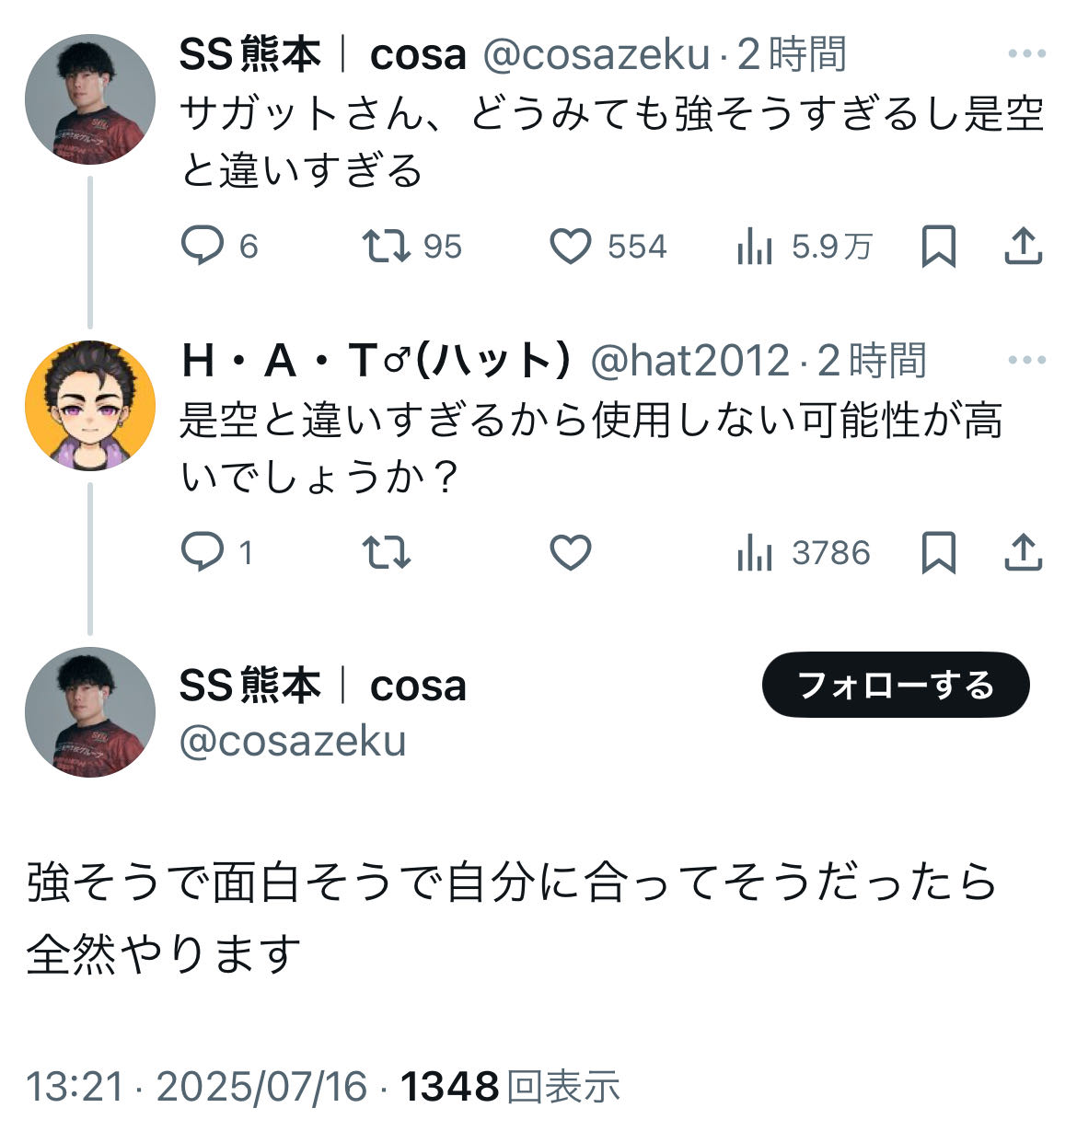View the 3786 impressions analytics
The image size is (1077, 1131).
coord(803,552)
